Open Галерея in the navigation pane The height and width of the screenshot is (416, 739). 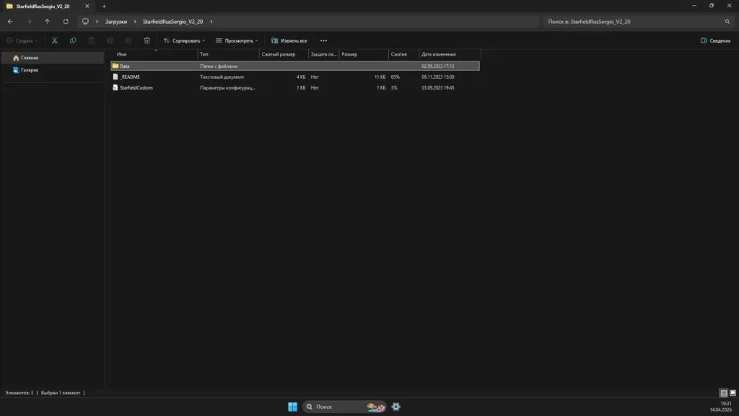(52, 70)
